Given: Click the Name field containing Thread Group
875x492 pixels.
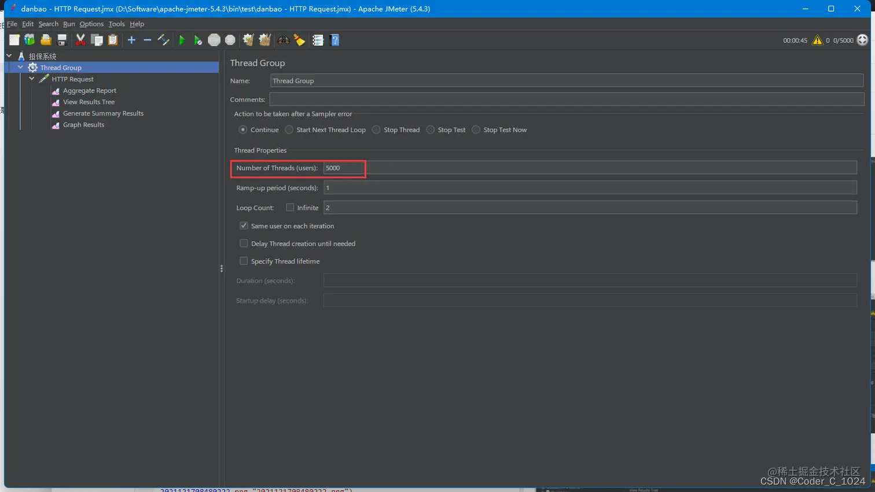Looking at the screenshot, I should (567, 80).
